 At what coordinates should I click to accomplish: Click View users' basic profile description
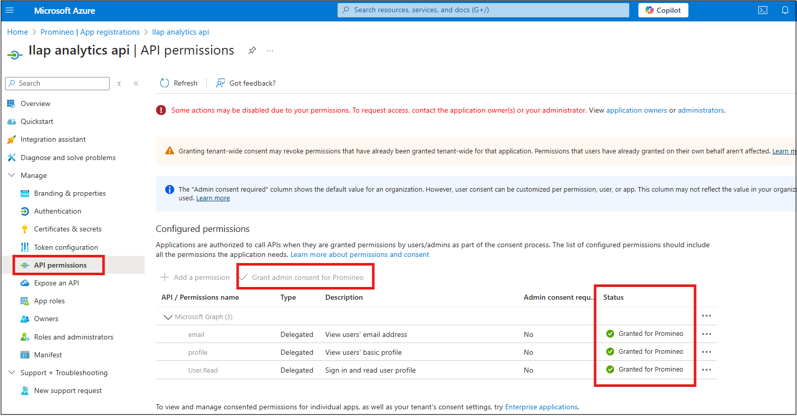tap(364, 353)
